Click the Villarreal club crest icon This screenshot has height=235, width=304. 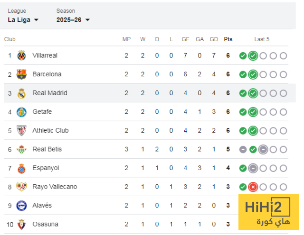pyautogui.click(x=21, y=55)
